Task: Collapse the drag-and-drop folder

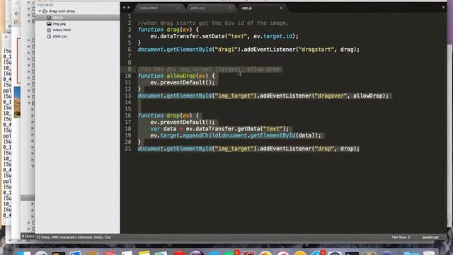Action: point(40,11)
